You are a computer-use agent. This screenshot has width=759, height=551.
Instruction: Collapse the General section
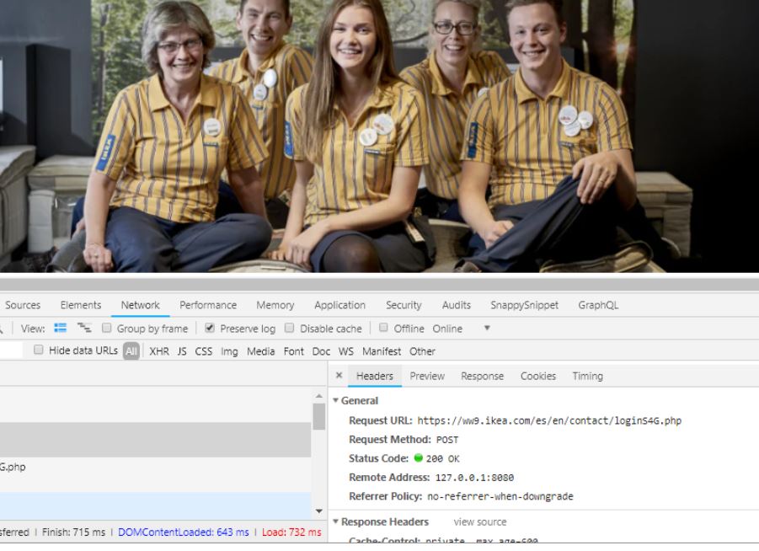point(336,401)
